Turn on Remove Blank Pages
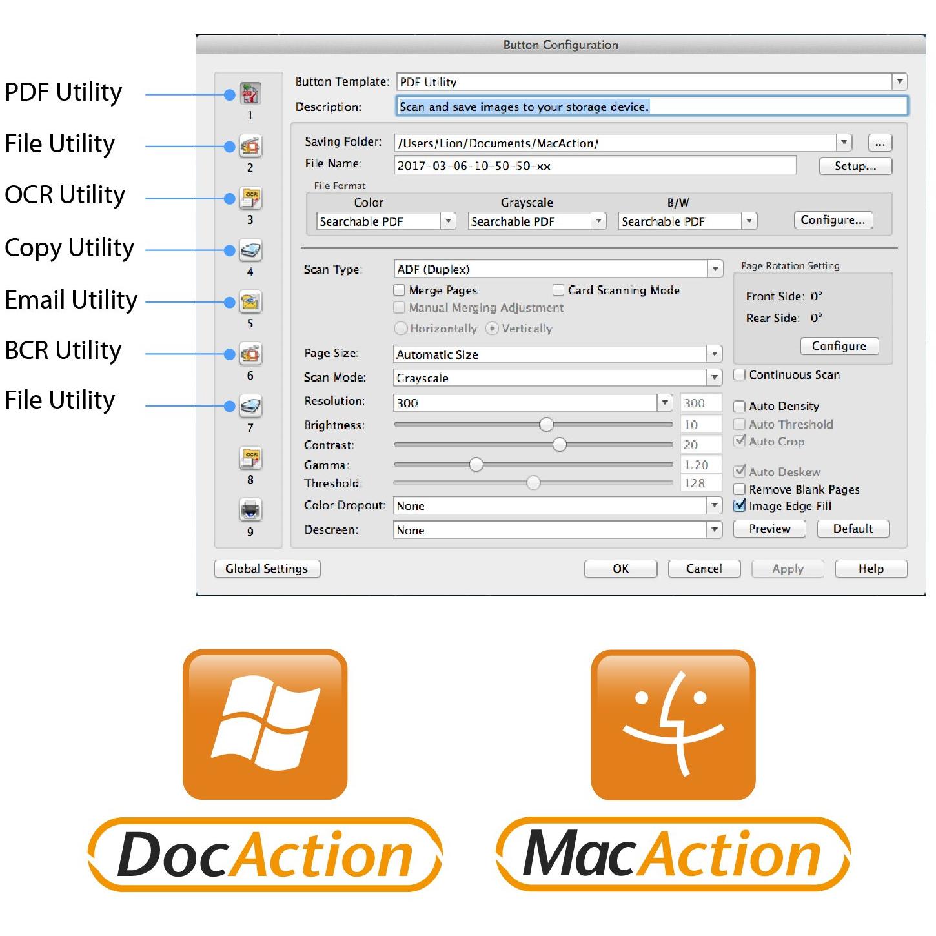Viewport: 936px width, 936px height. click(x=740, y=489)
